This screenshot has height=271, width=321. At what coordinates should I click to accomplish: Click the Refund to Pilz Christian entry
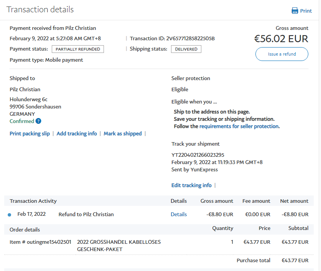86,214
